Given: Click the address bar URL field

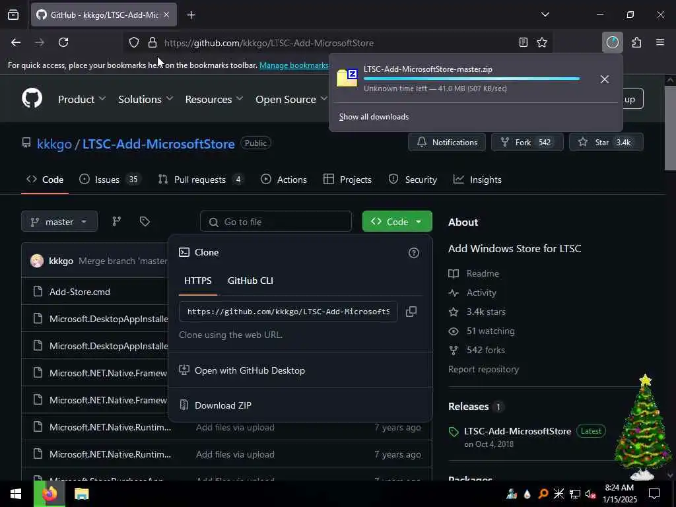Looking at the screenshot, I should click(336, 43).
